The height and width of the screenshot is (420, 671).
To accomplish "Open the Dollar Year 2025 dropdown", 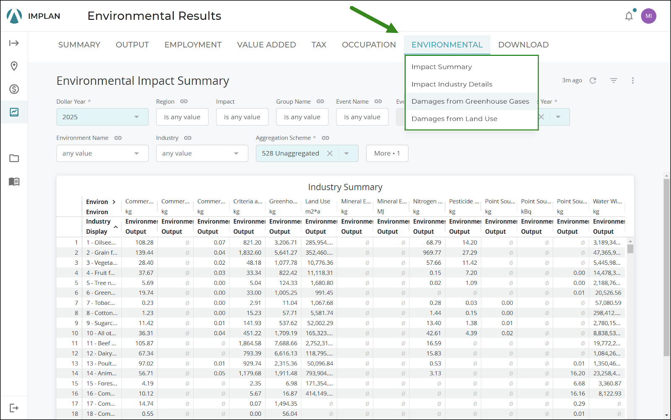I will [x=102, y=117].
